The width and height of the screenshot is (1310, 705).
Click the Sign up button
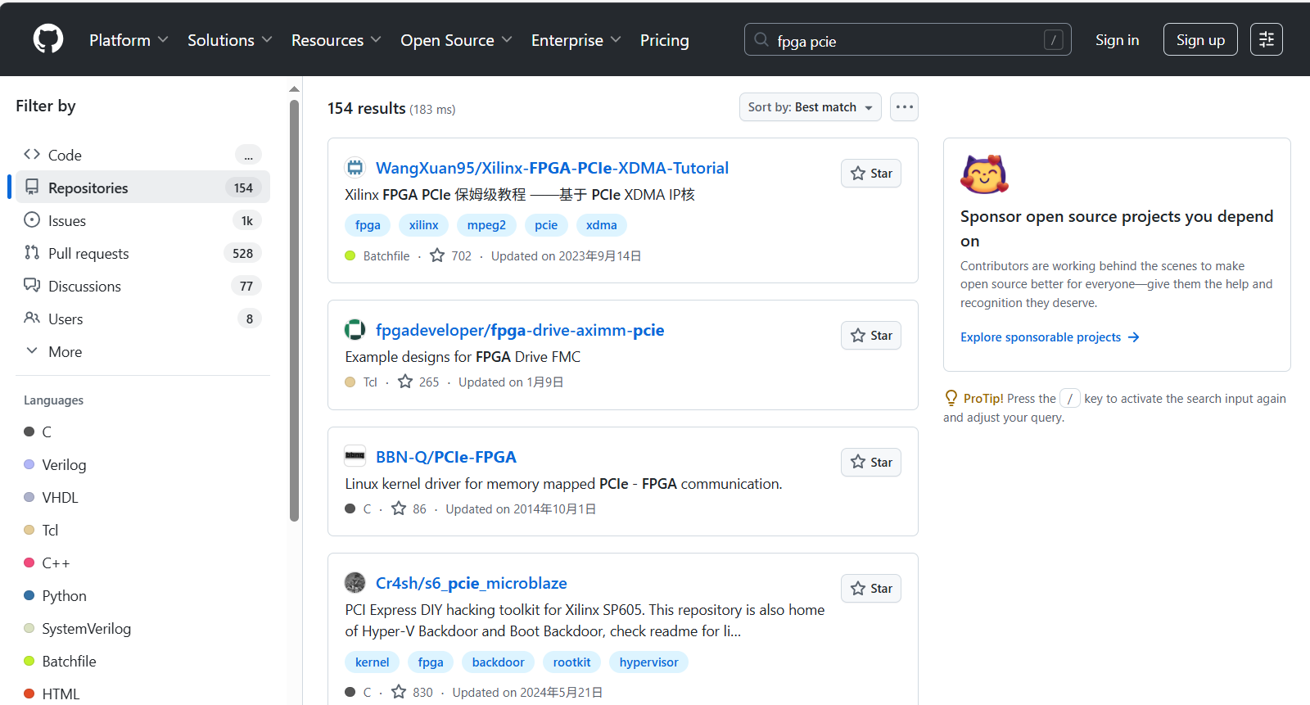pos(1200,39)
